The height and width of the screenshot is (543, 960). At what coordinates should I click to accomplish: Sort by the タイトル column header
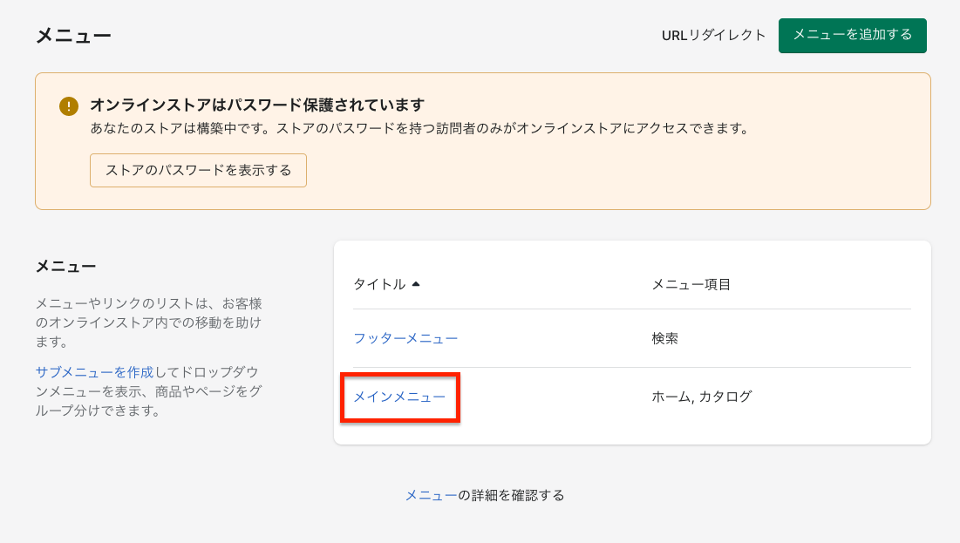[379, 284]
